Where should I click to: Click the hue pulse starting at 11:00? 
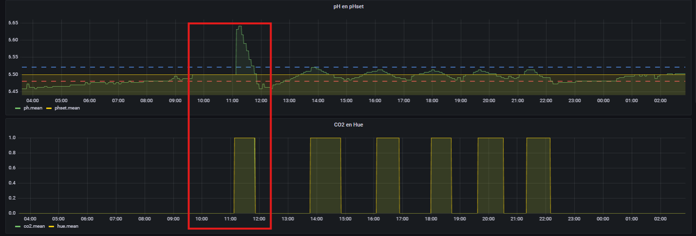point(244,175)
